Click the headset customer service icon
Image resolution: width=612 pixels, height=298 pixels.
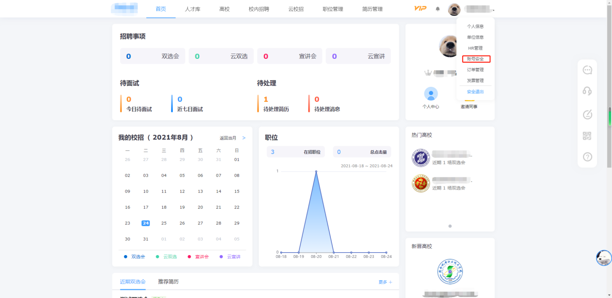pyautogui.click(x=587, y=91)
